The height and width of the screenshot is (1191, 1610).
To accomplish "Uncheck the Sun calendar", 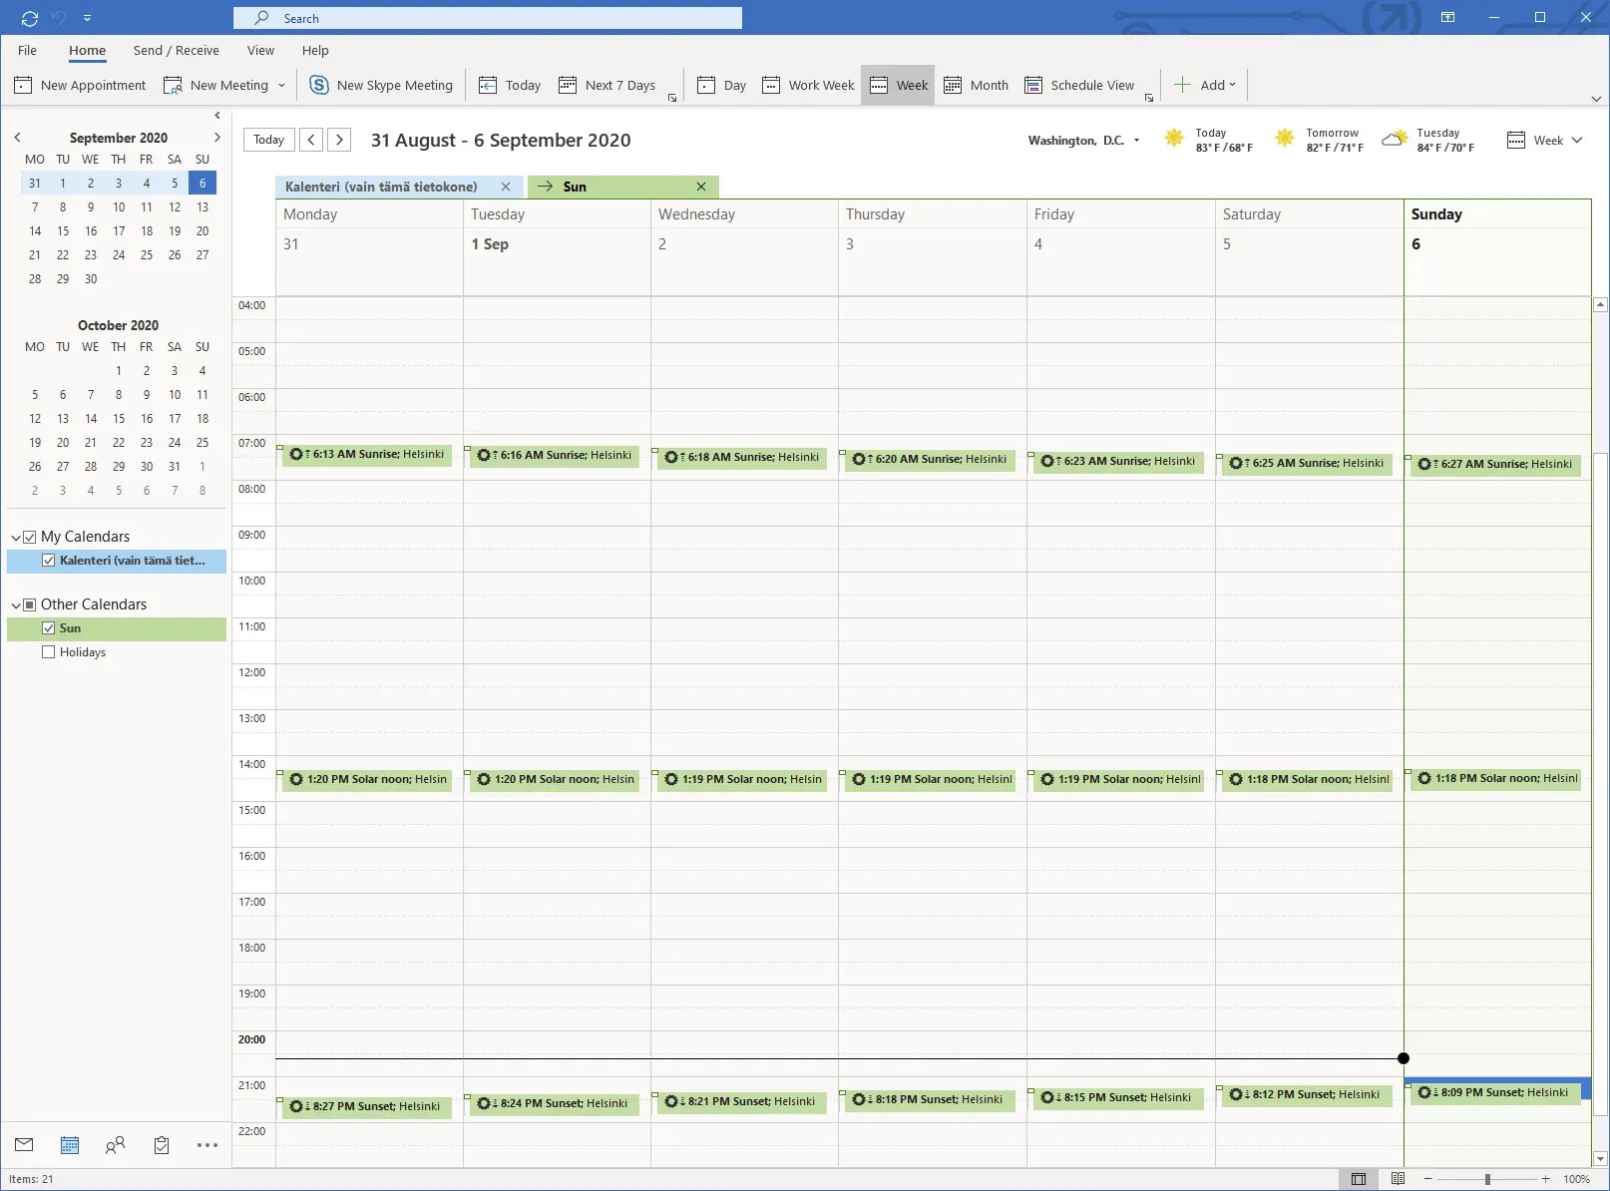I will (x=49, y=627).
